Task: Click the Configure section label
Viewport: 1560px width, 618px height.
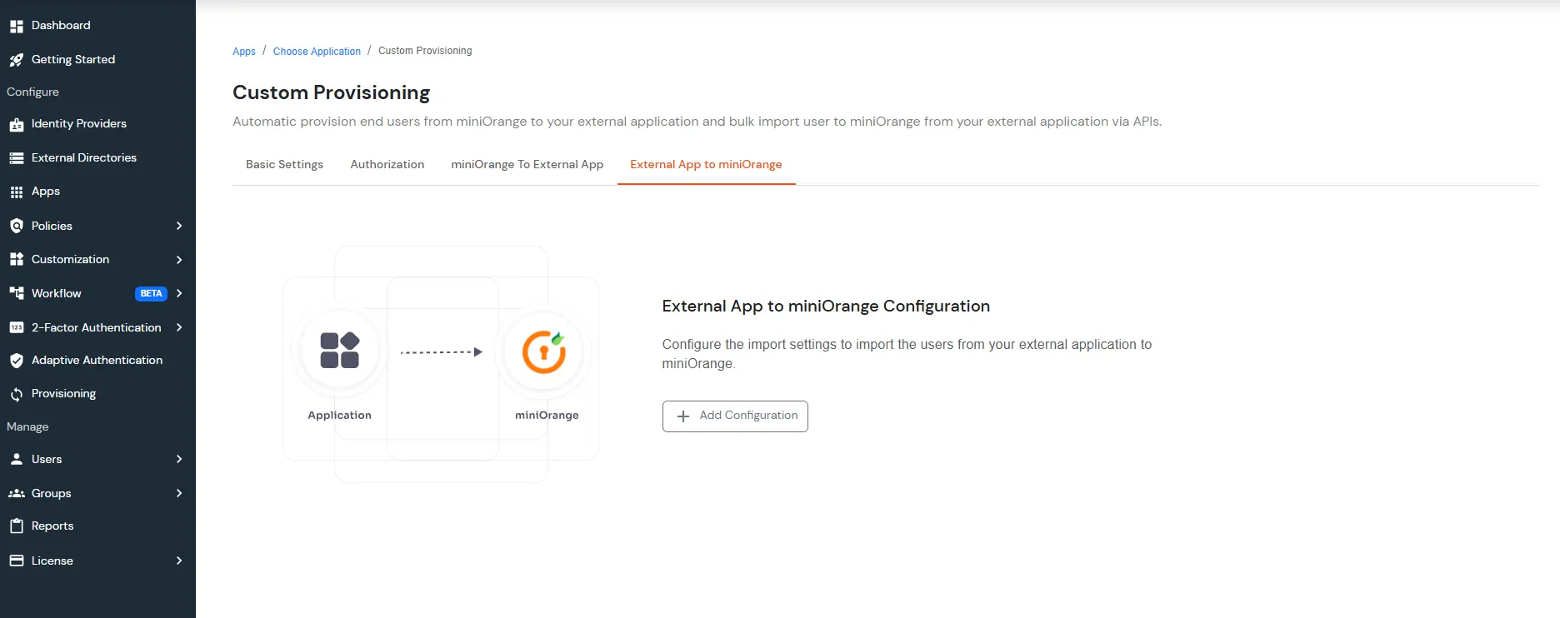Action: (x=32, y=92)
